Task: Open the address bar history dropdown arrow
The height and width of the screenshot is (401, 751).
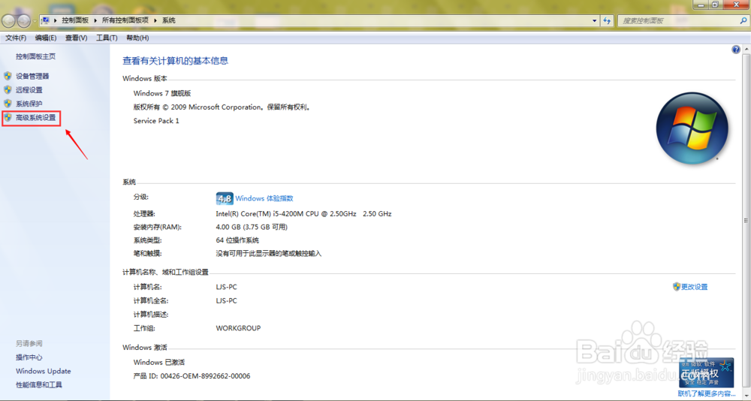Action: point(595,20)
